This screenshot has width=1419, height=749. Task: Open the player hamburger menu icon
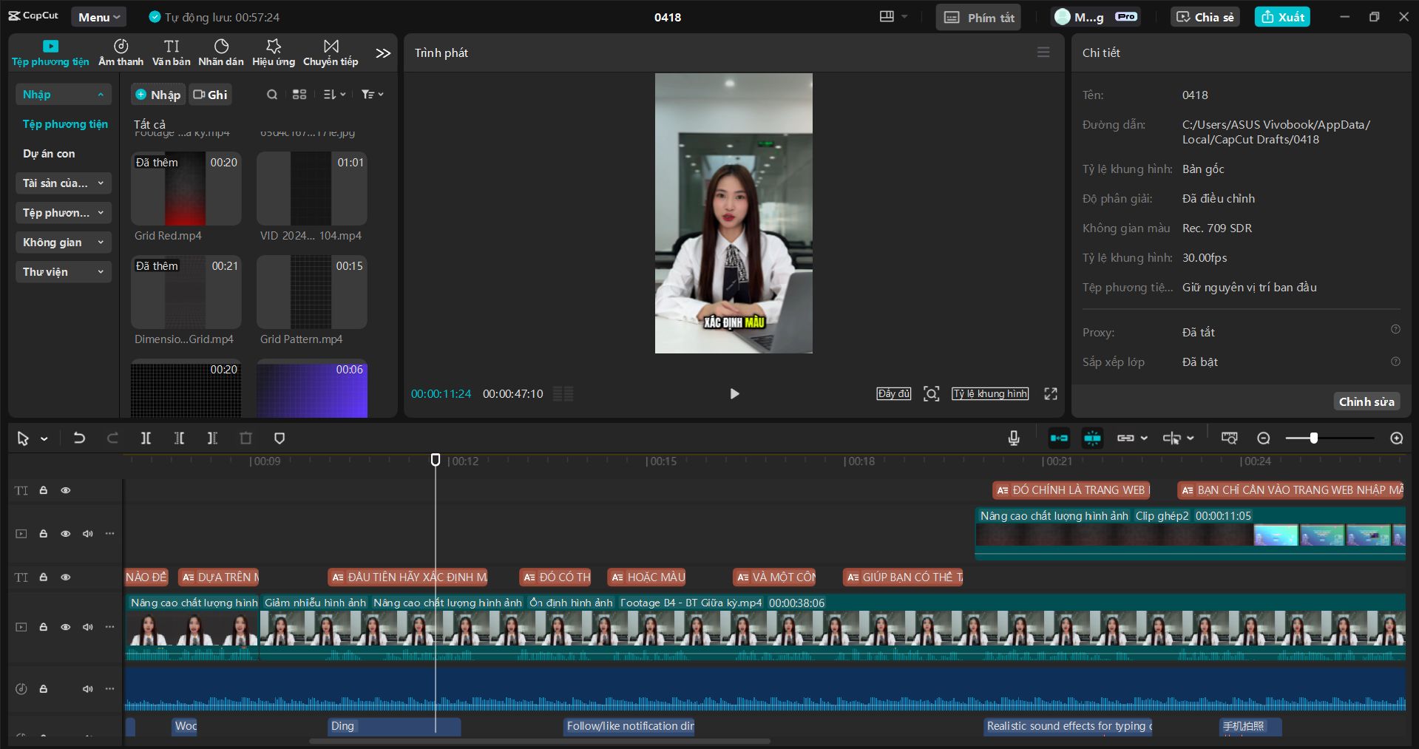(x=1043, y=52)
